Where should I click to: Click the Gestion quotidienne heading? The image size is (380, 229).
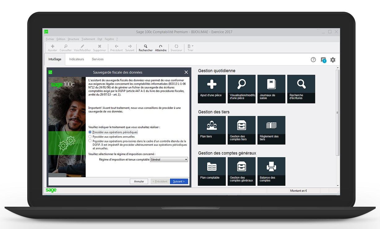click(x=217, y=71)
